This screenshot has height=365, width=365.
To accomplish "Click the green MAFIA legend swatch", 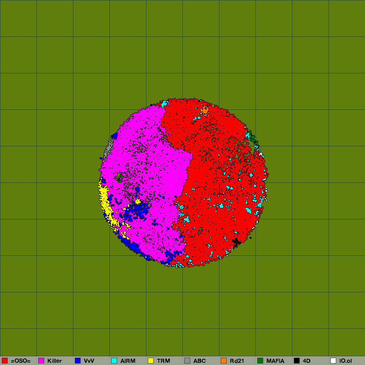I will tap(260, 361).
